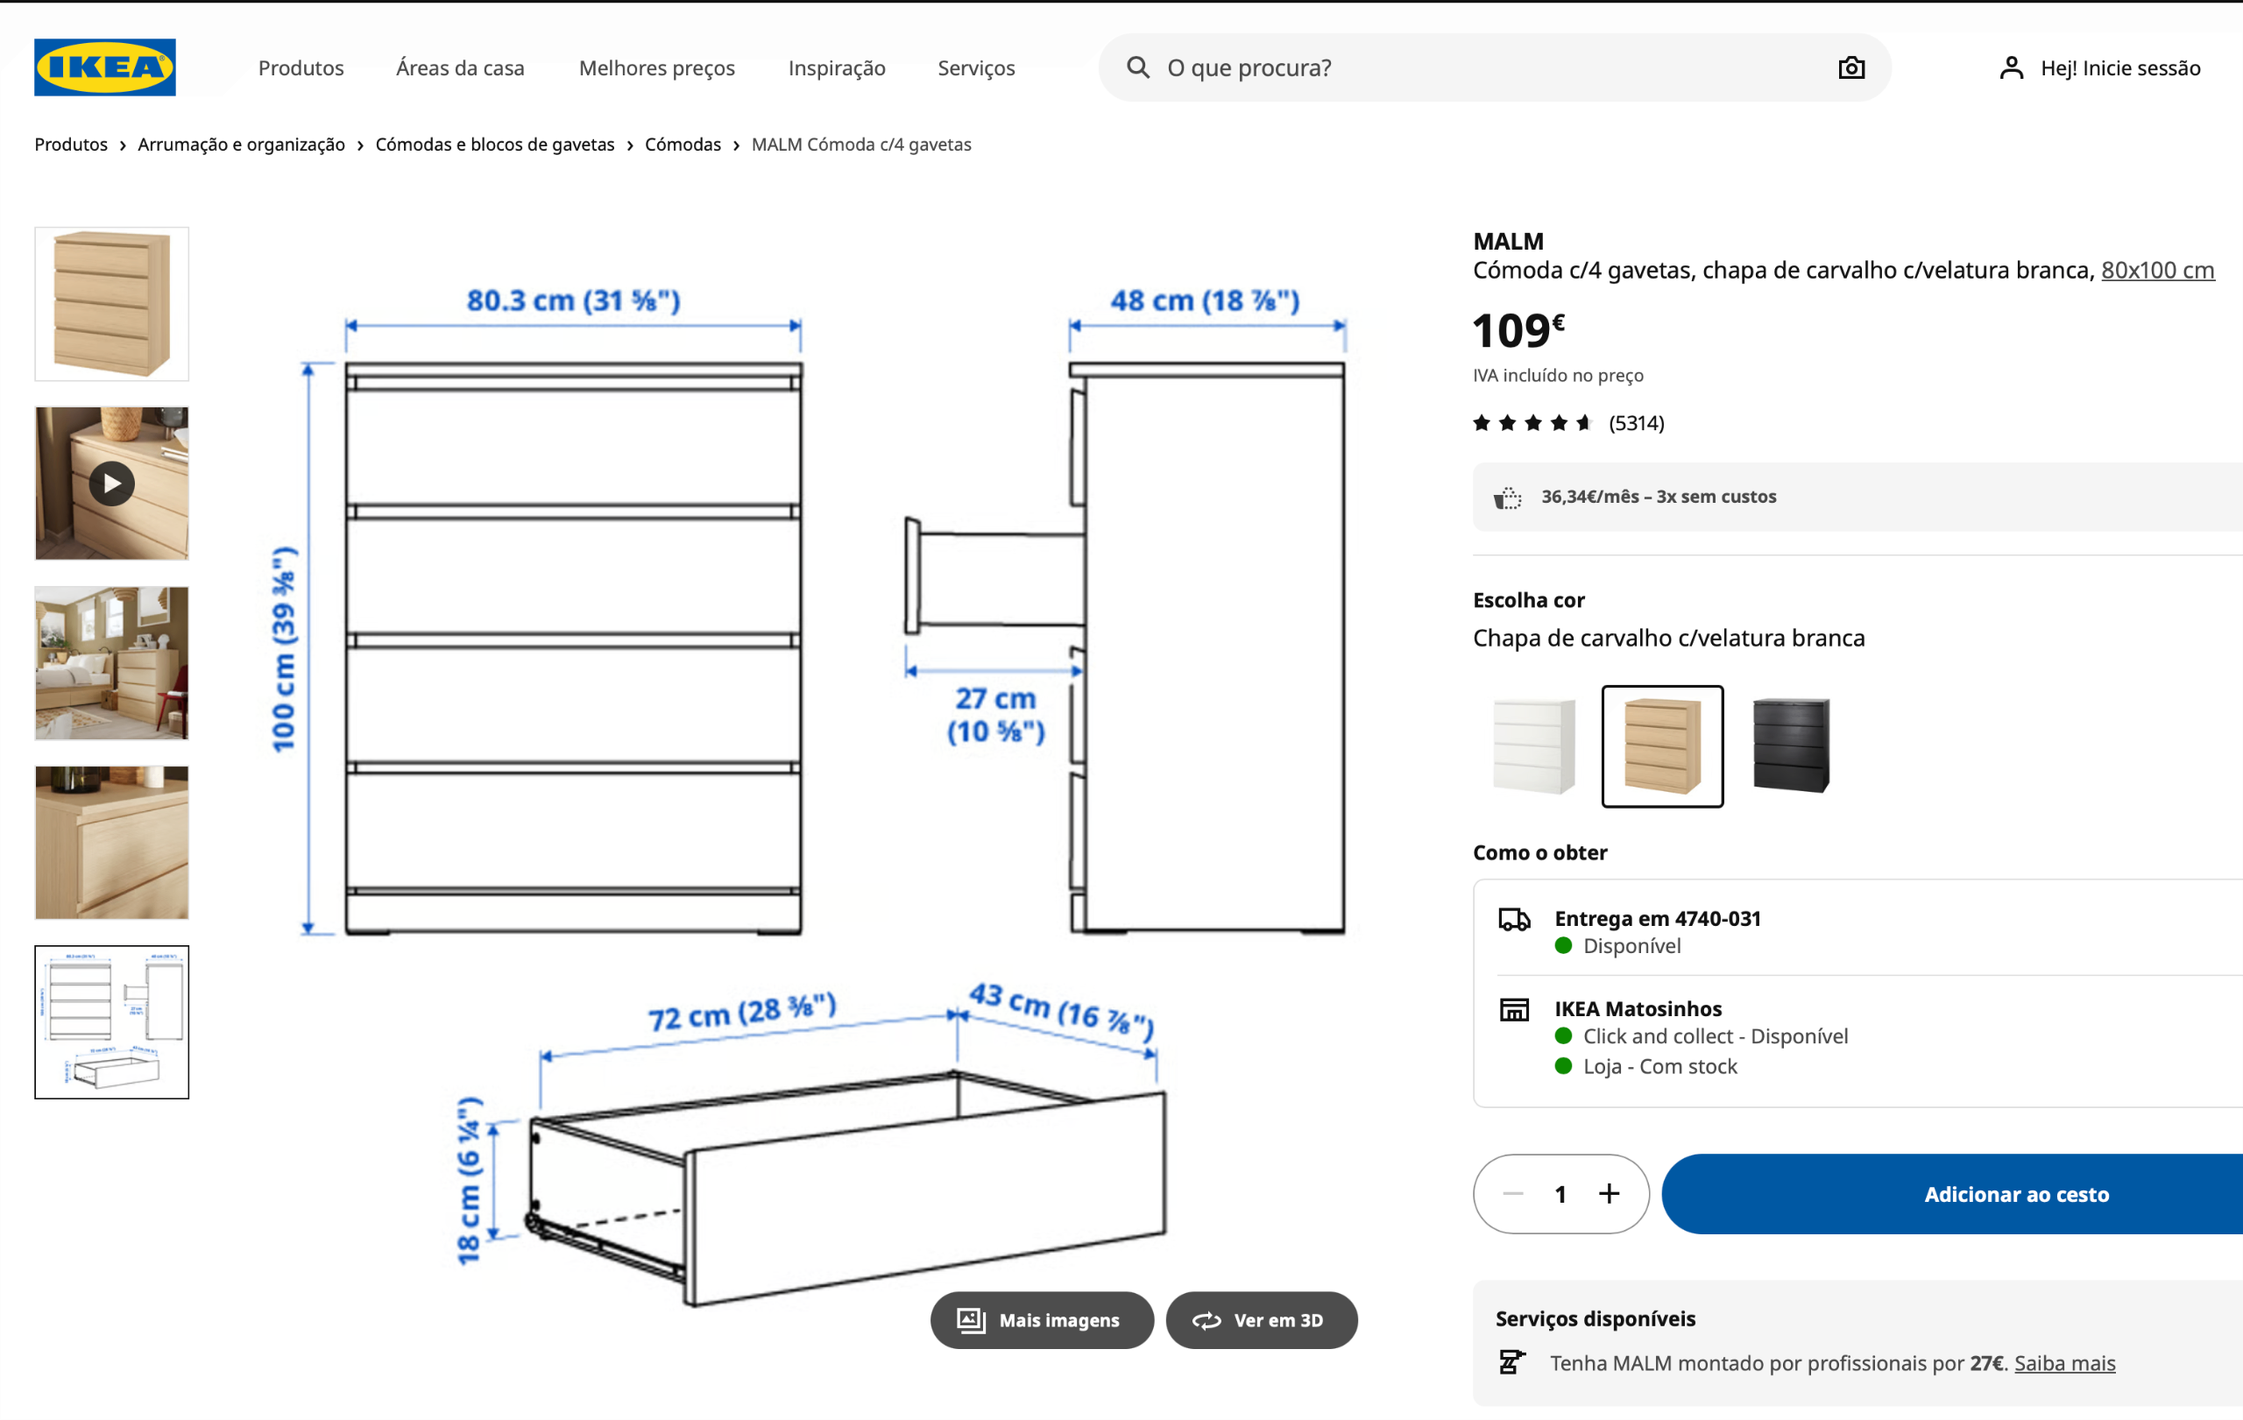This screenshot has height=1420, width=2243.
Task: Click the IKEA logo
Action: click(x=104, y=67)
